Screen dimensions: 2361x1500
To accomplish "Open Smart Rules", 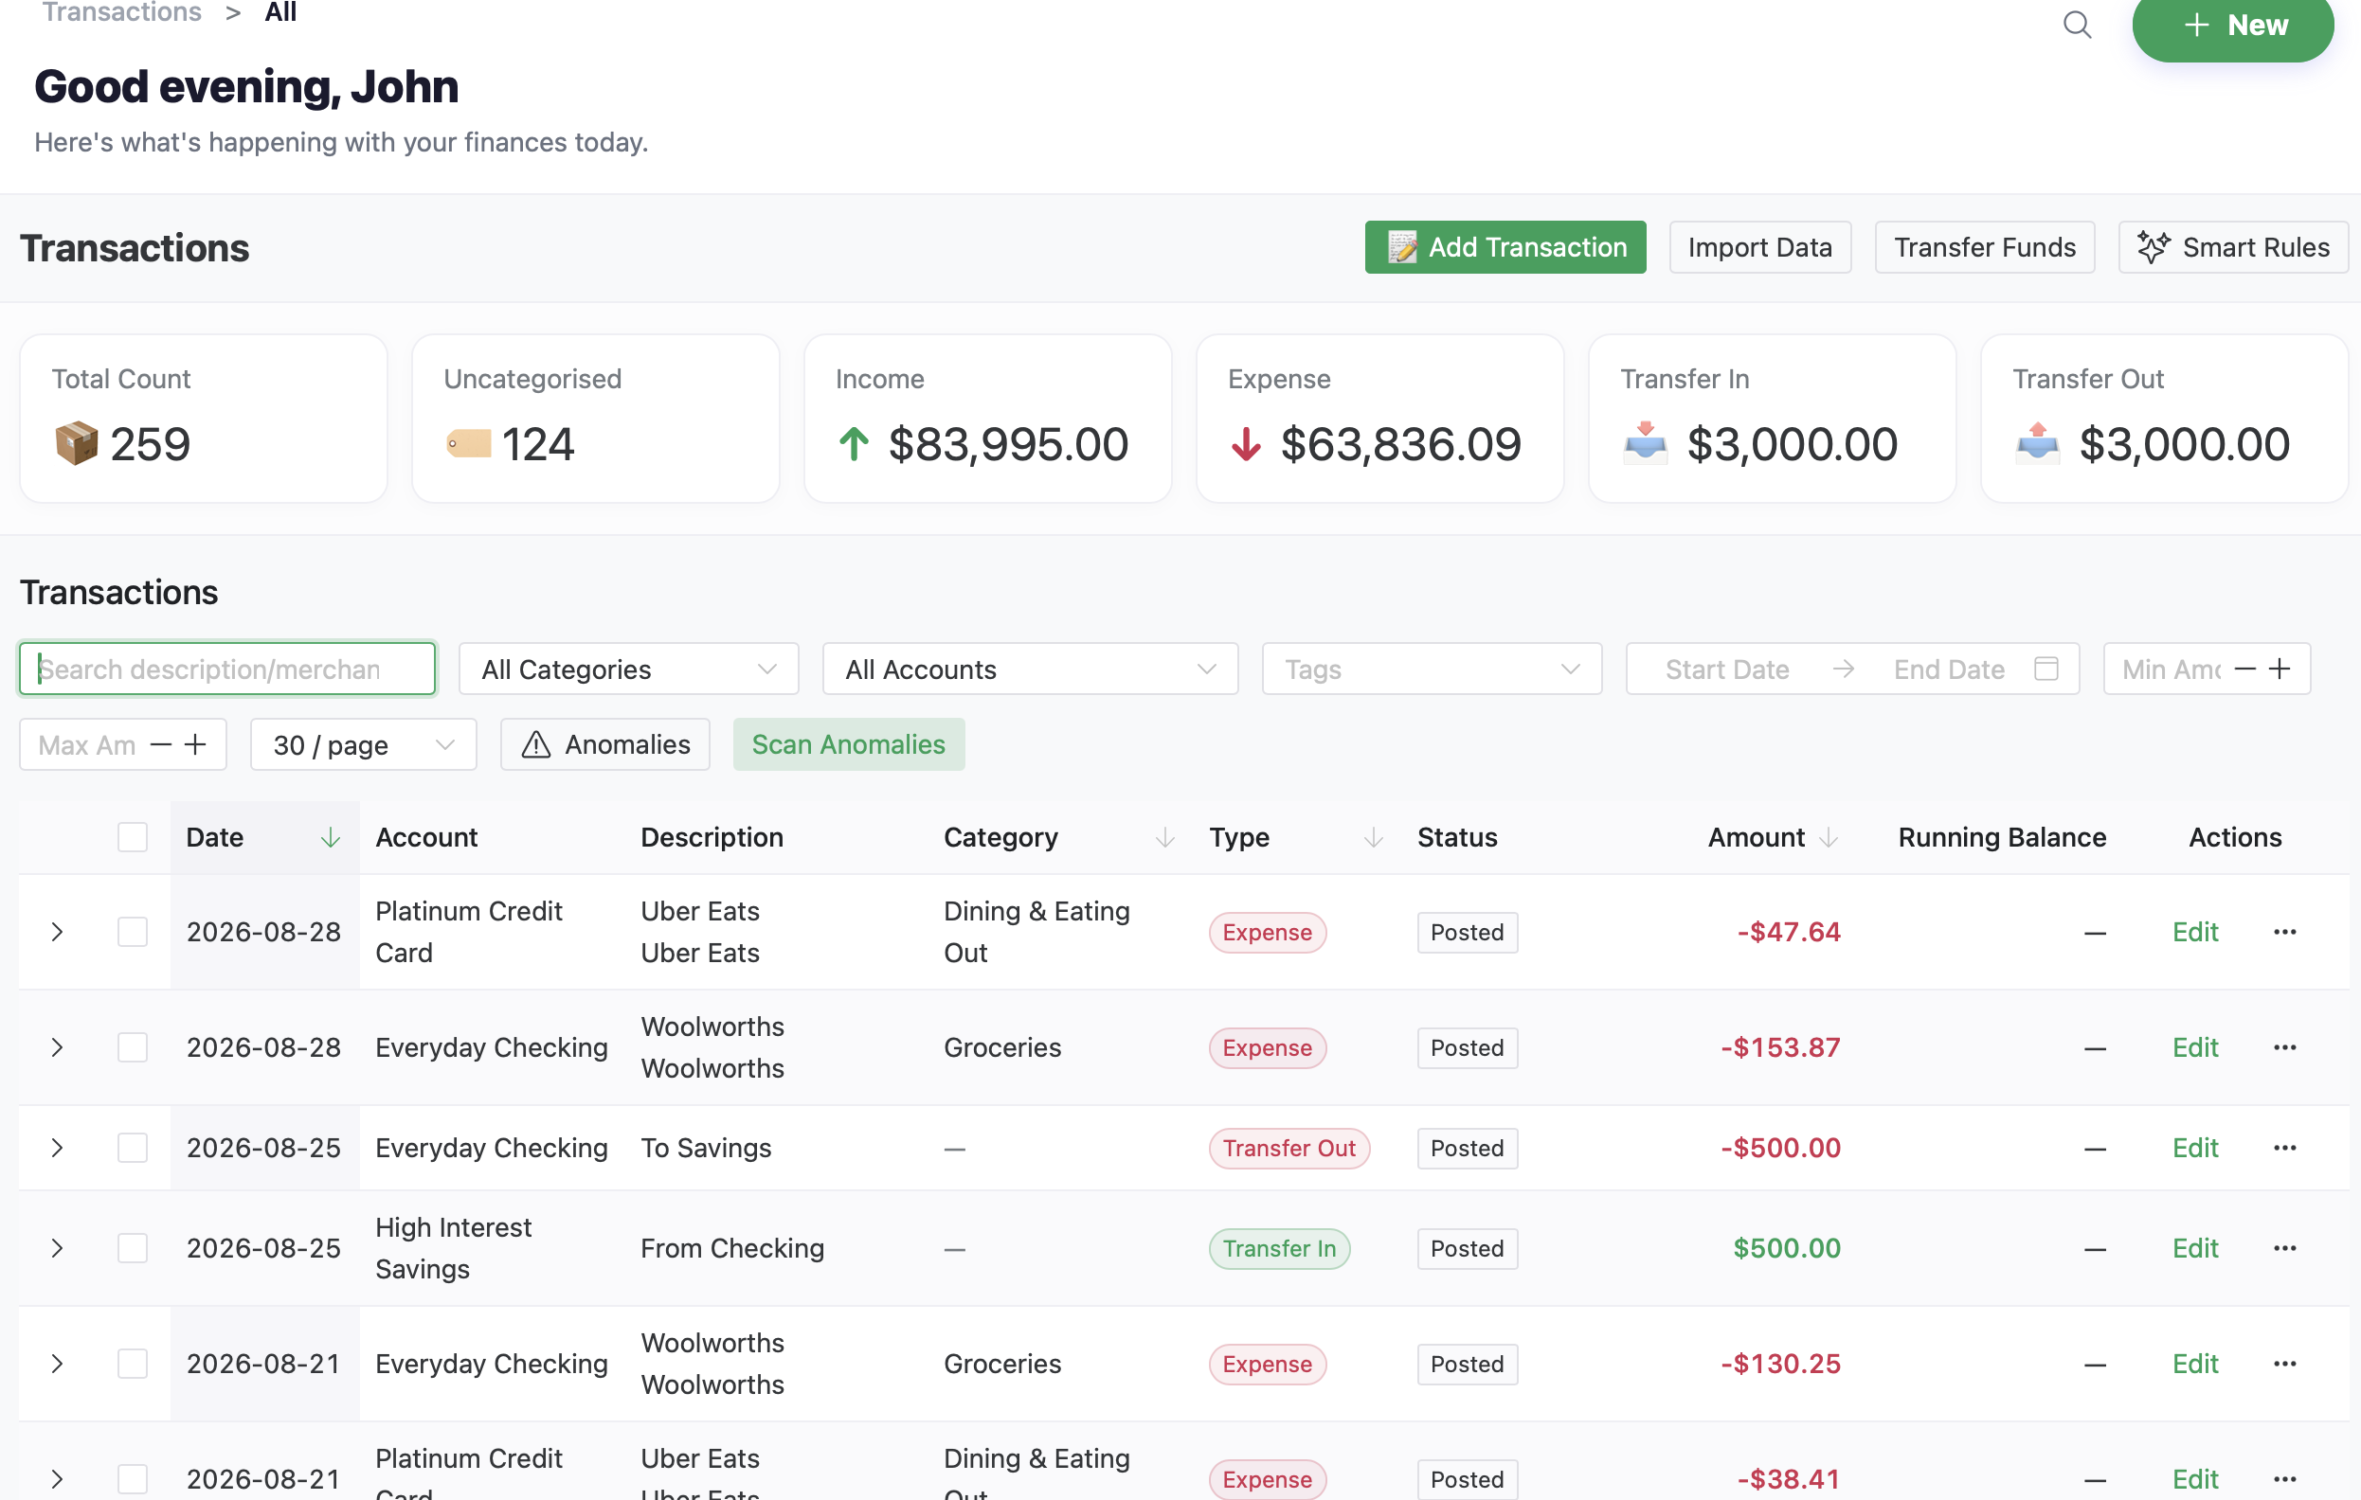I will click(2232, 248).
